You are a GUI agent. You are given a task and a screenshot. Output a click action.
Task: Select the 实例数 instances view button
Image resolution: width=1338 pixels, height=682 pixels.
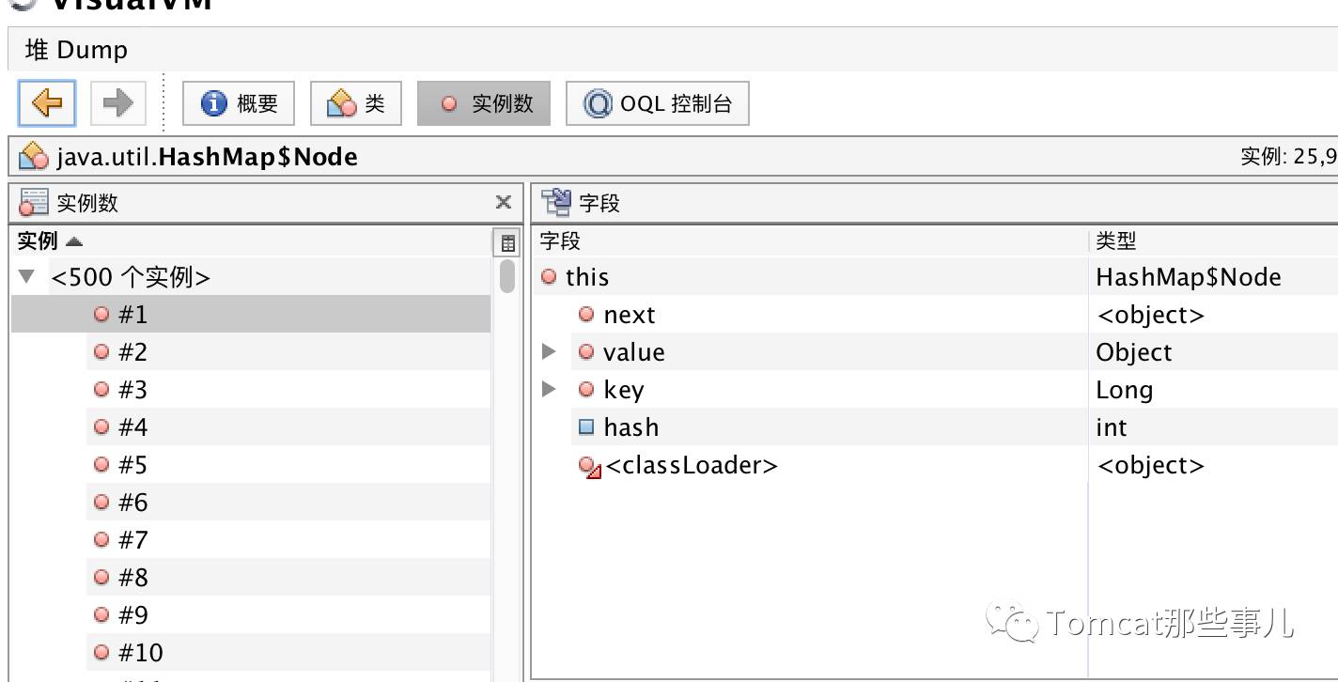tap(484, 103)
